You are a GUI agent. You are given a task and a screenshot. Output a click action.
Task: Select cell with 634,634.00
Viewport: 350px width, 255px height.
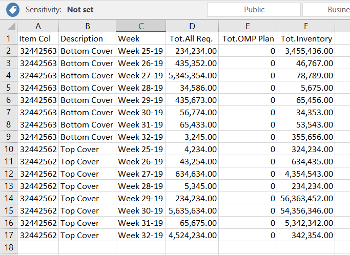(x=192, y=174)
